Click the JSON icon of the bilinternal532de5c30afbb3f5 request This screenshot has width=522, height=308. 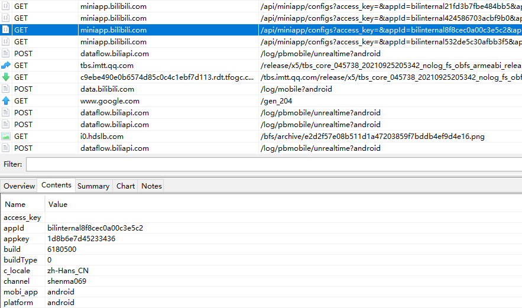(6, 41)
